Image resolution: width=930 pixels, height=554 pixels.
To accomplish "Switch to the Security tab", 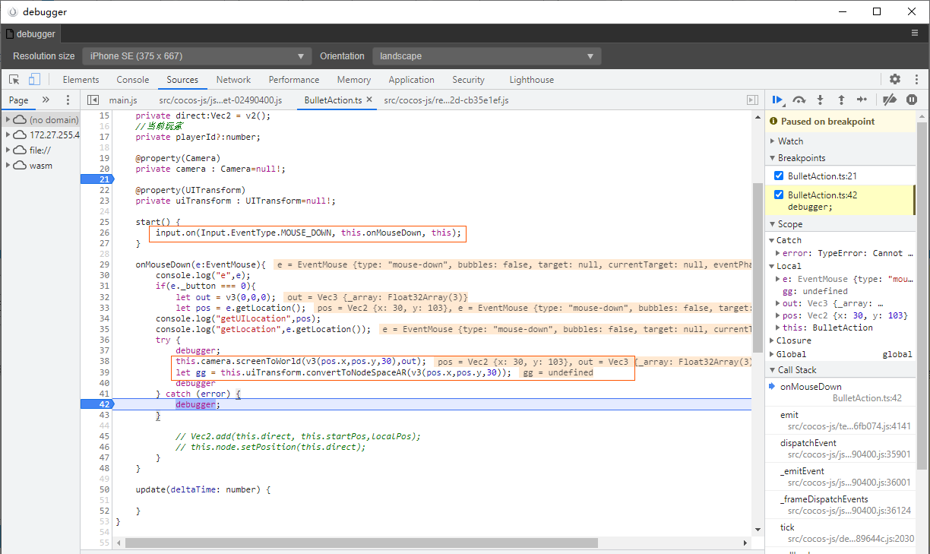I will pyautogui.click(x=468, y=80).
